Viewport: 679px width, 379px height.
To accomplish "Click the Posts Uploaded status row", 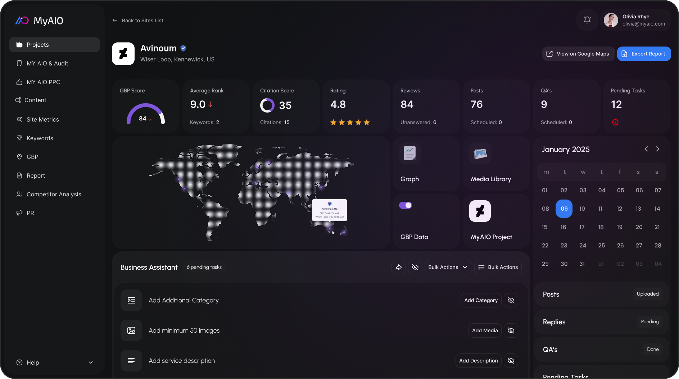I will point(602,294).
